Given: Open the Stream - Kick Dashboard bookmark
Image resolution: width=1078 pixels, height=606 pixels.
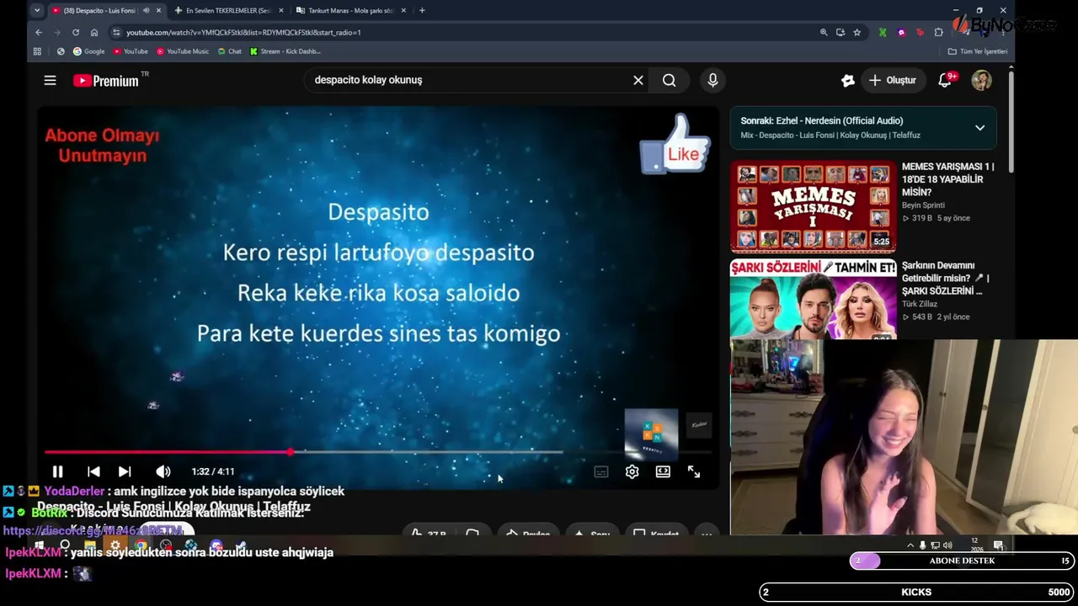Looking at the screenshot, I should [285, 51].
